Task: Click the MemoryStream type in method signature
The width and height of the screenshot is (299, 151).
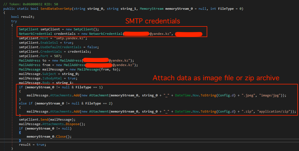Action: pyautogui.click(x=152, y=9)
